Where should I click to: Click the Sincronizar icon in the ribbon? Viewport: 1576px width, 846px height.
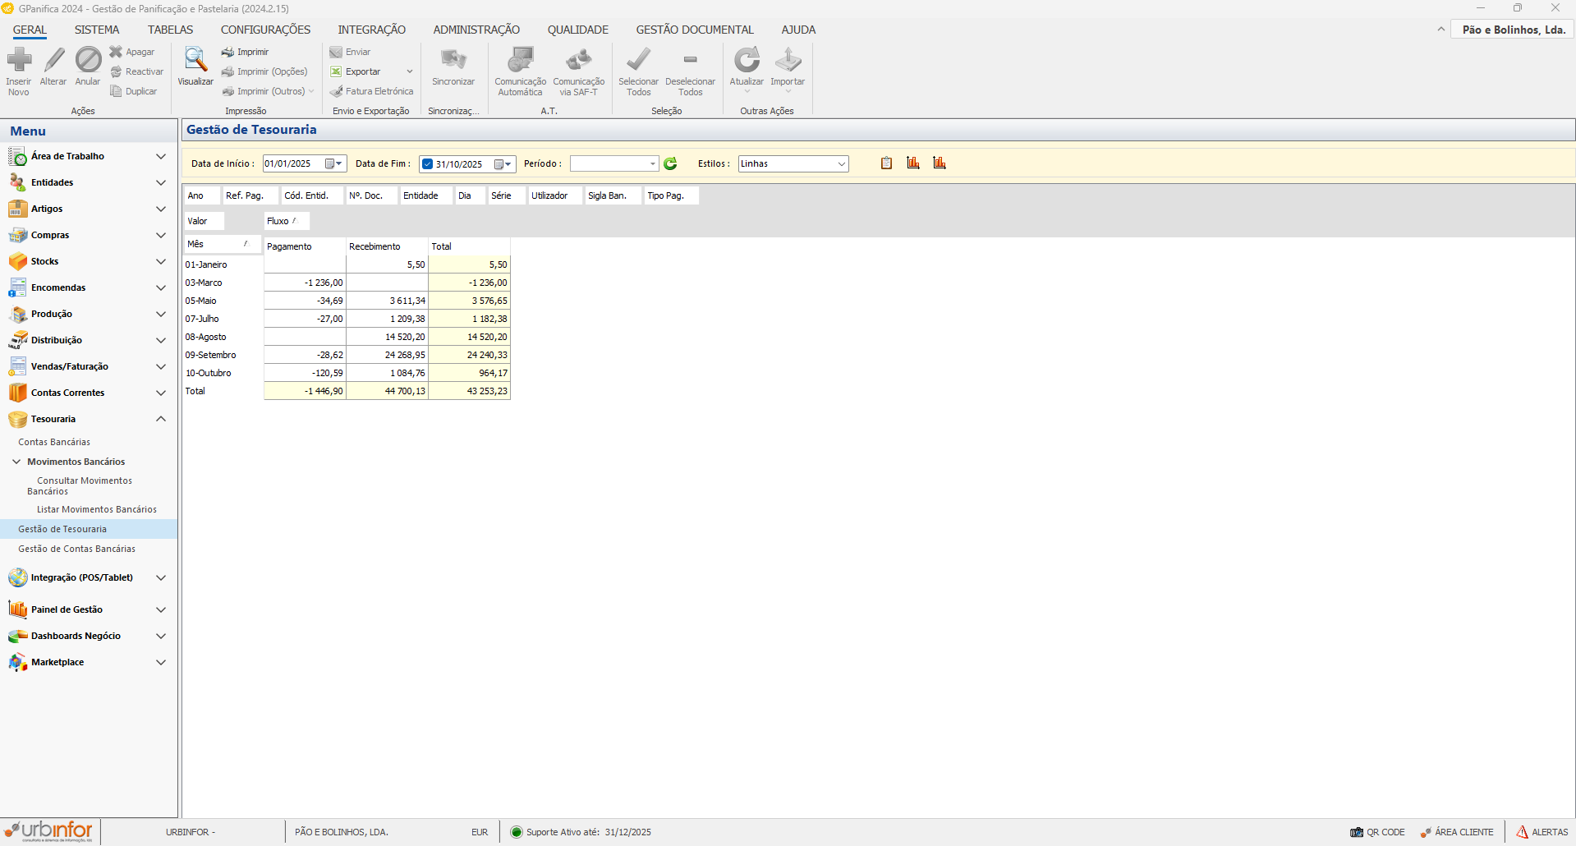pos(453,61)
